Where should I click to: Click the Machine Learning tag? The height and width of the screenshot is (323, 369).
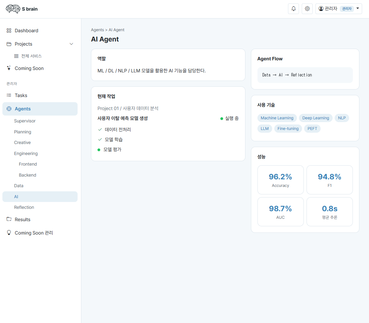[x=277, y=118]
